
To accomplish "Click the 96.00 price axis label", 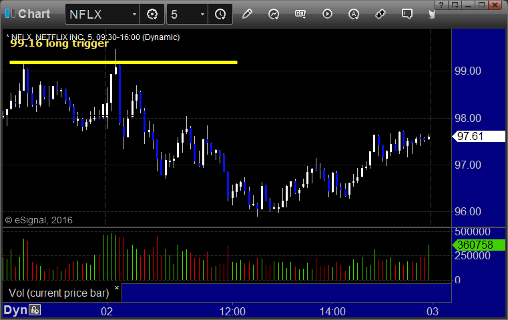I will (x=468, y=212).
